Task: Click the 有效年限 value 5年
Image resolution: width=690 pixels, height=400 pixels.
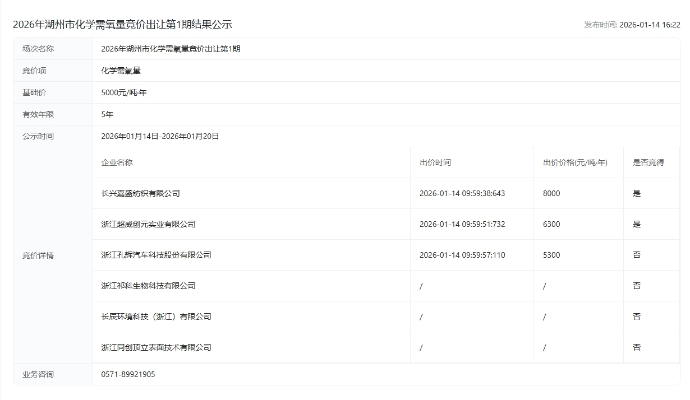Action: click(107, 114)
